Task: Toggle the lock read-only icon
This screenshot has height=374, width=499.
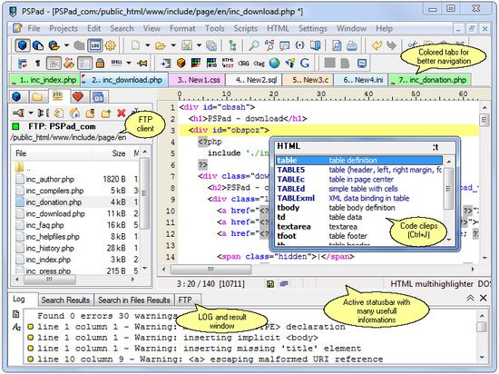Action: click(x=100, y=64)
